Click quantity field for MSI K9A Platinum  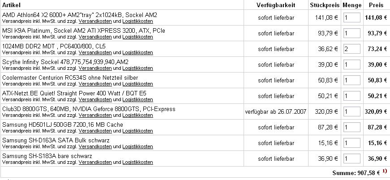[x=351, y=33]
